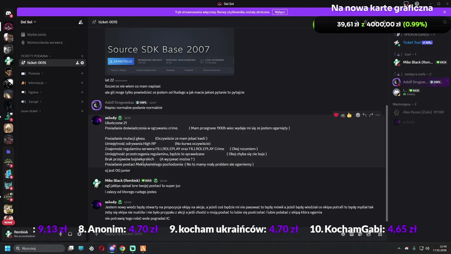Toggle microphone mute in user panel
Viewport: 451px width, 254px height.
61,234
